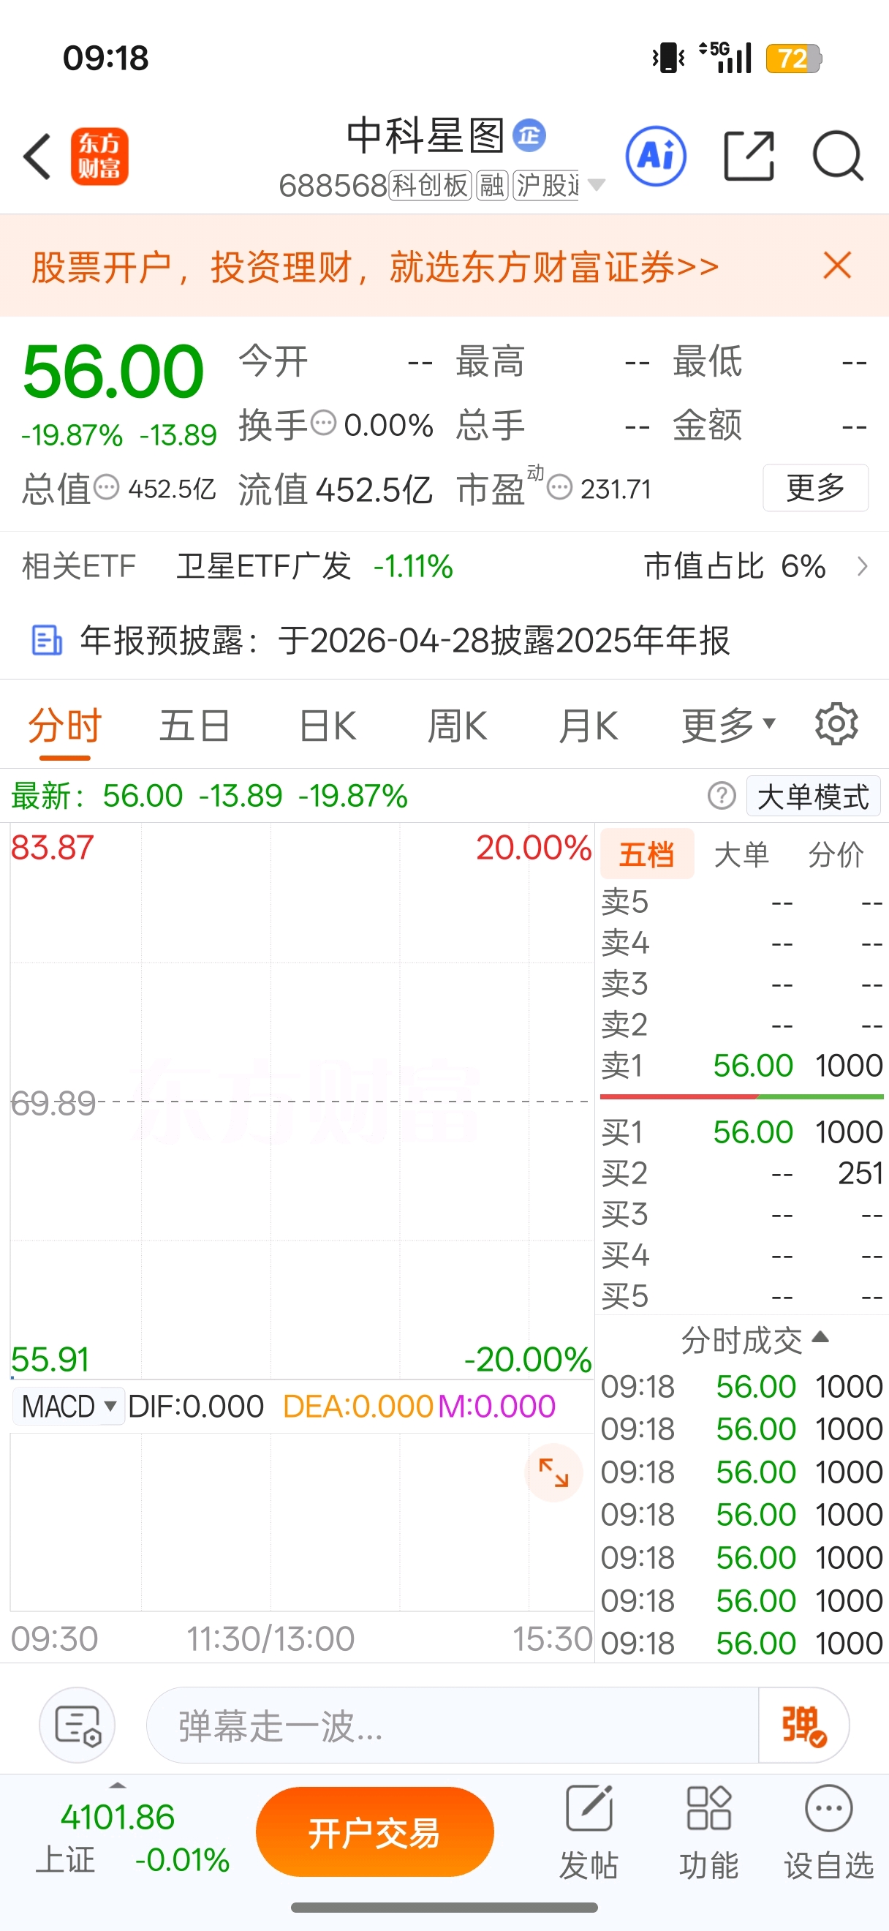Tap the 卖1 56.00 order row

coord(742,1065)
